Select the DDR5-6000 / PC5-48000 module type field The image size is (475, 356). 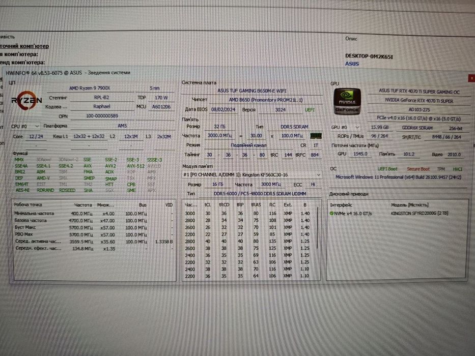click(260, 194)
